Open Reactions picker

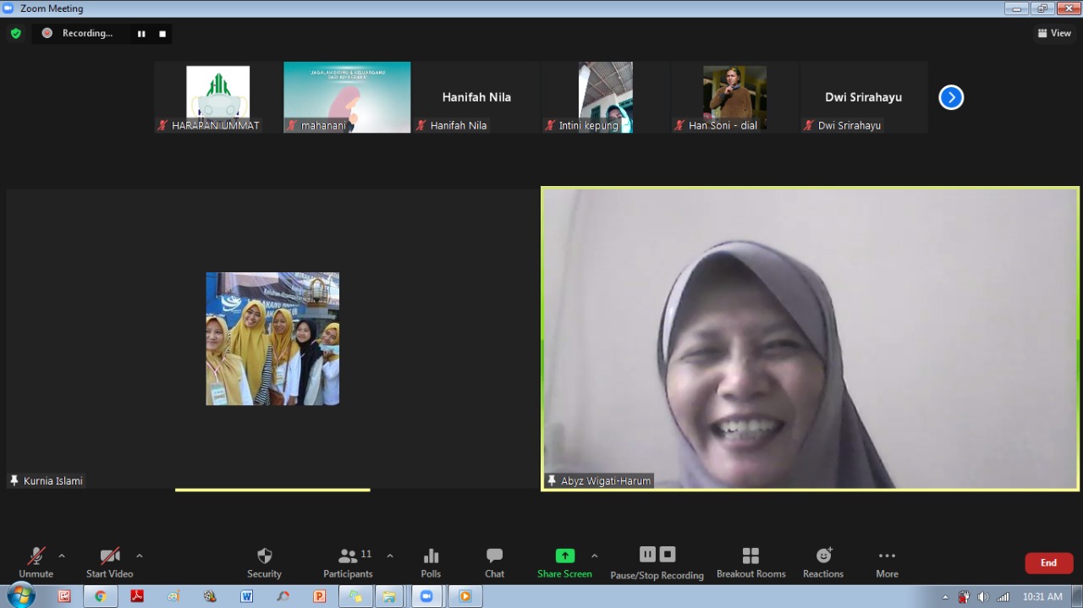click(x=823, y=562)
